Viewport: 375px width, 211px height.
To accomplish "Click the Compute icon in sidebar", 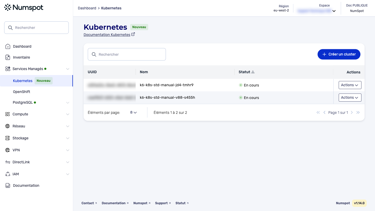I will point(8,114).
